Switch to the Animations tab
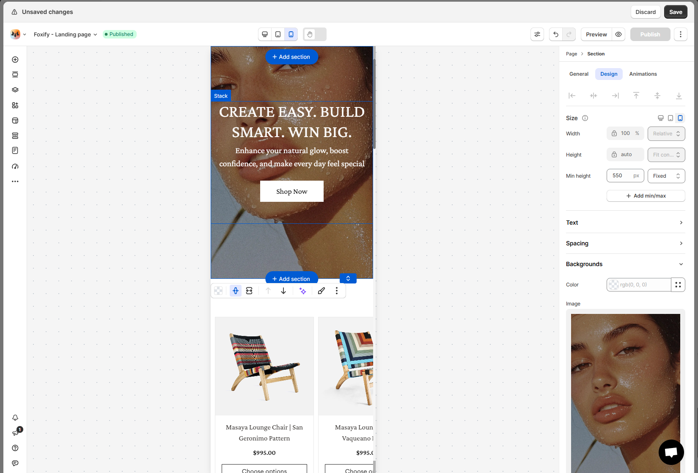698x473 pixels. (643, 74)
